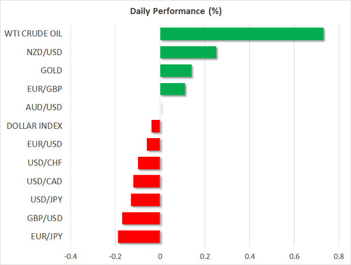Click the USD/CHF red bar
The height and width of the screenshot is (265, 351).
(x=149, y=163)
